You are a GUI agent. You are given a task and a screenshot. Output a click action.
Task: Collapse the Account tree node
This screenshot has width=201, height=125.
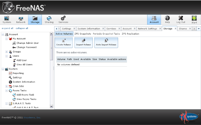(x=3, y=34)
